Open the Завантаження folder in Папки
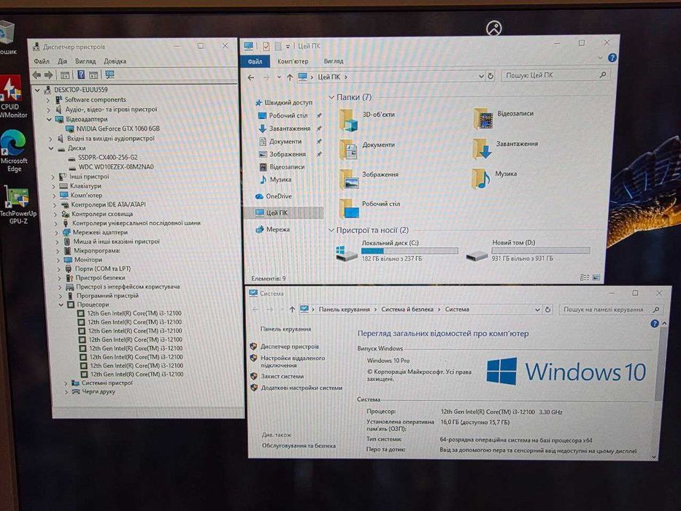Image resolution: width=681 pixels, height=511 pixels. pyautogui.click(x=505, y=149)
